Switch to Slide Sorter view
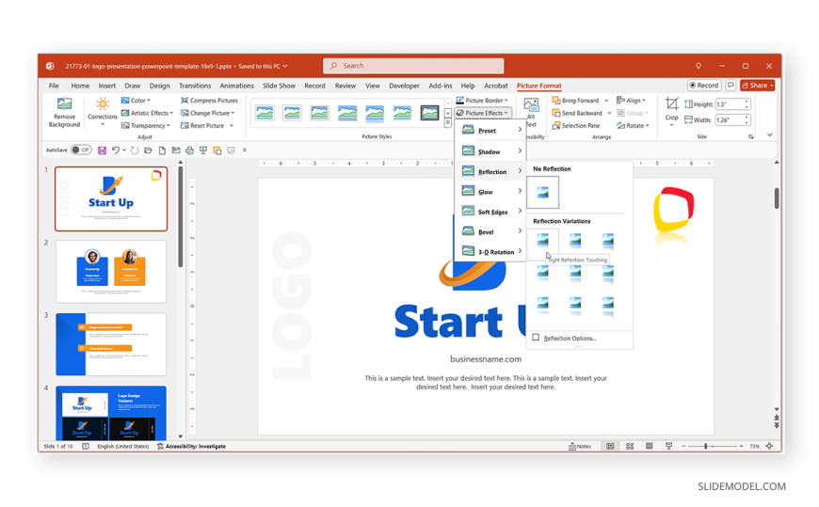The image size is (819, 507). pyautogui.click(x=630, y=447)
